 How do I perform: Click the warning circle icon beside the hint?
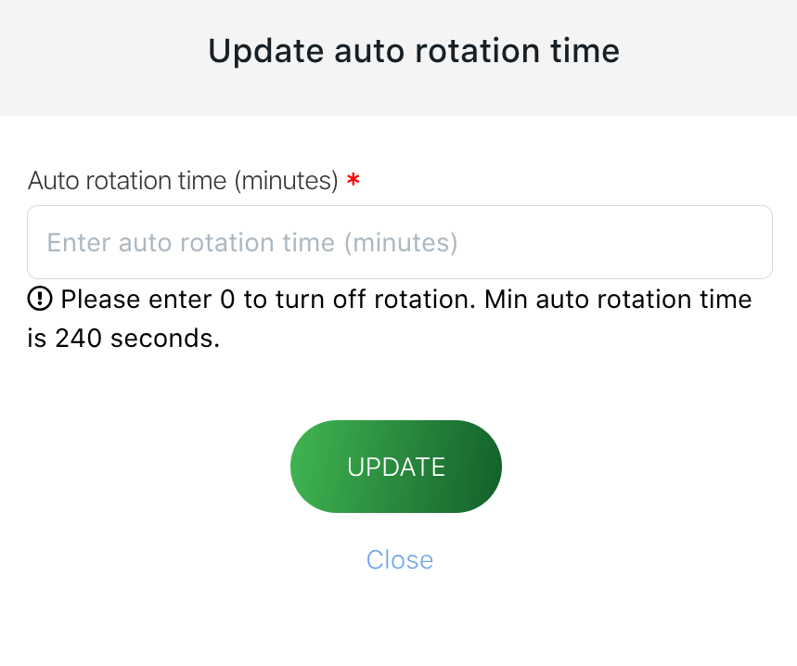pos(40,299)
